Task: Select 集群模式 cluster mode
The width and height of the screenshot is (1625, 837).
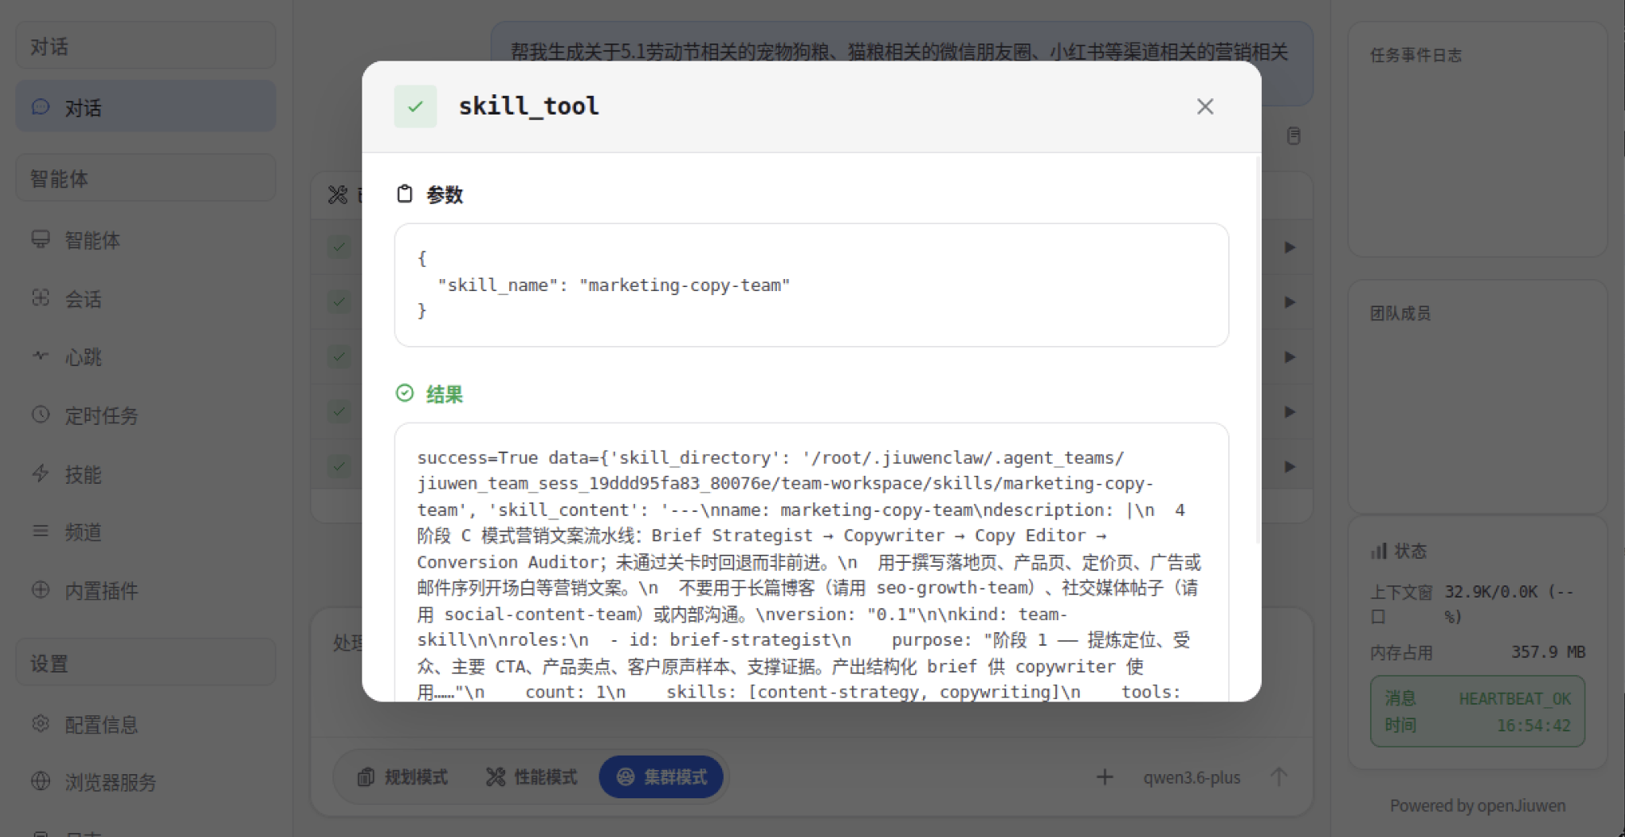Action: pos(661,777)
